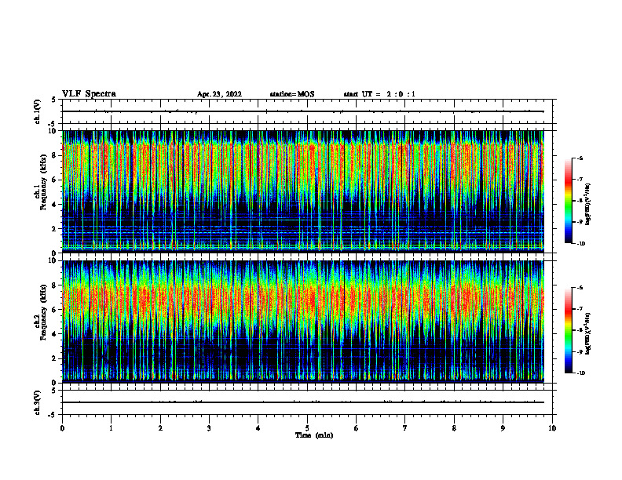Click the "-10" value on ch.1 color bar
This screenshot has height=480, width=622.
[x=581, y=244]
